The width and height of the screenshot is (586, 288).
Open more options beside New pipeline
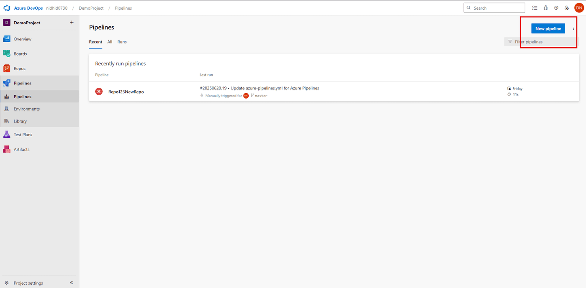tap(573, 28)
